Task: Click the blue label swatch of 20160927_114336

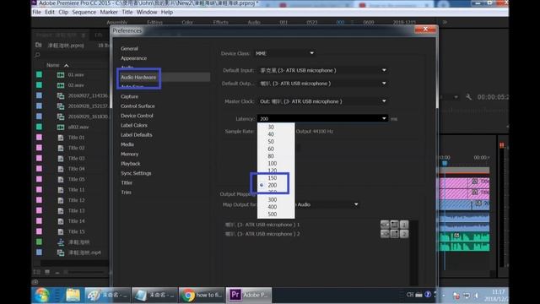Action: pyautogui.click(x=40, y=95)
